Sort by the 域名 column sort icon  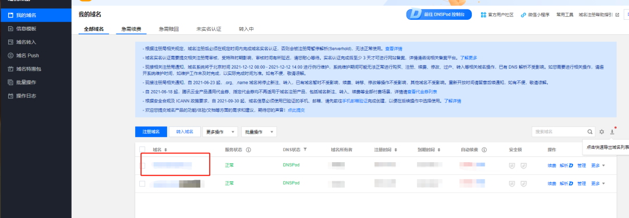[165, 149]
